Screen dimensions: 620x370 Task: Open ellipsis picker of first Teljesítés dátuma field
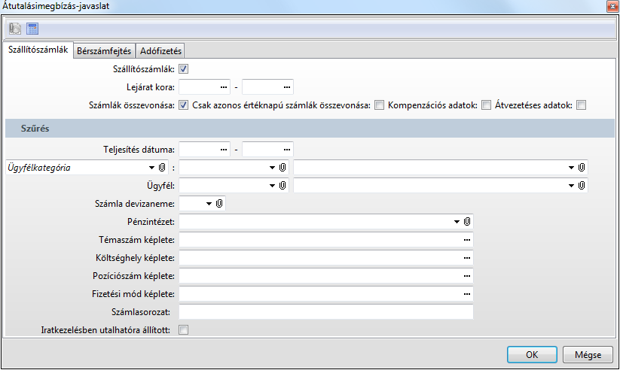pos(224,150)
